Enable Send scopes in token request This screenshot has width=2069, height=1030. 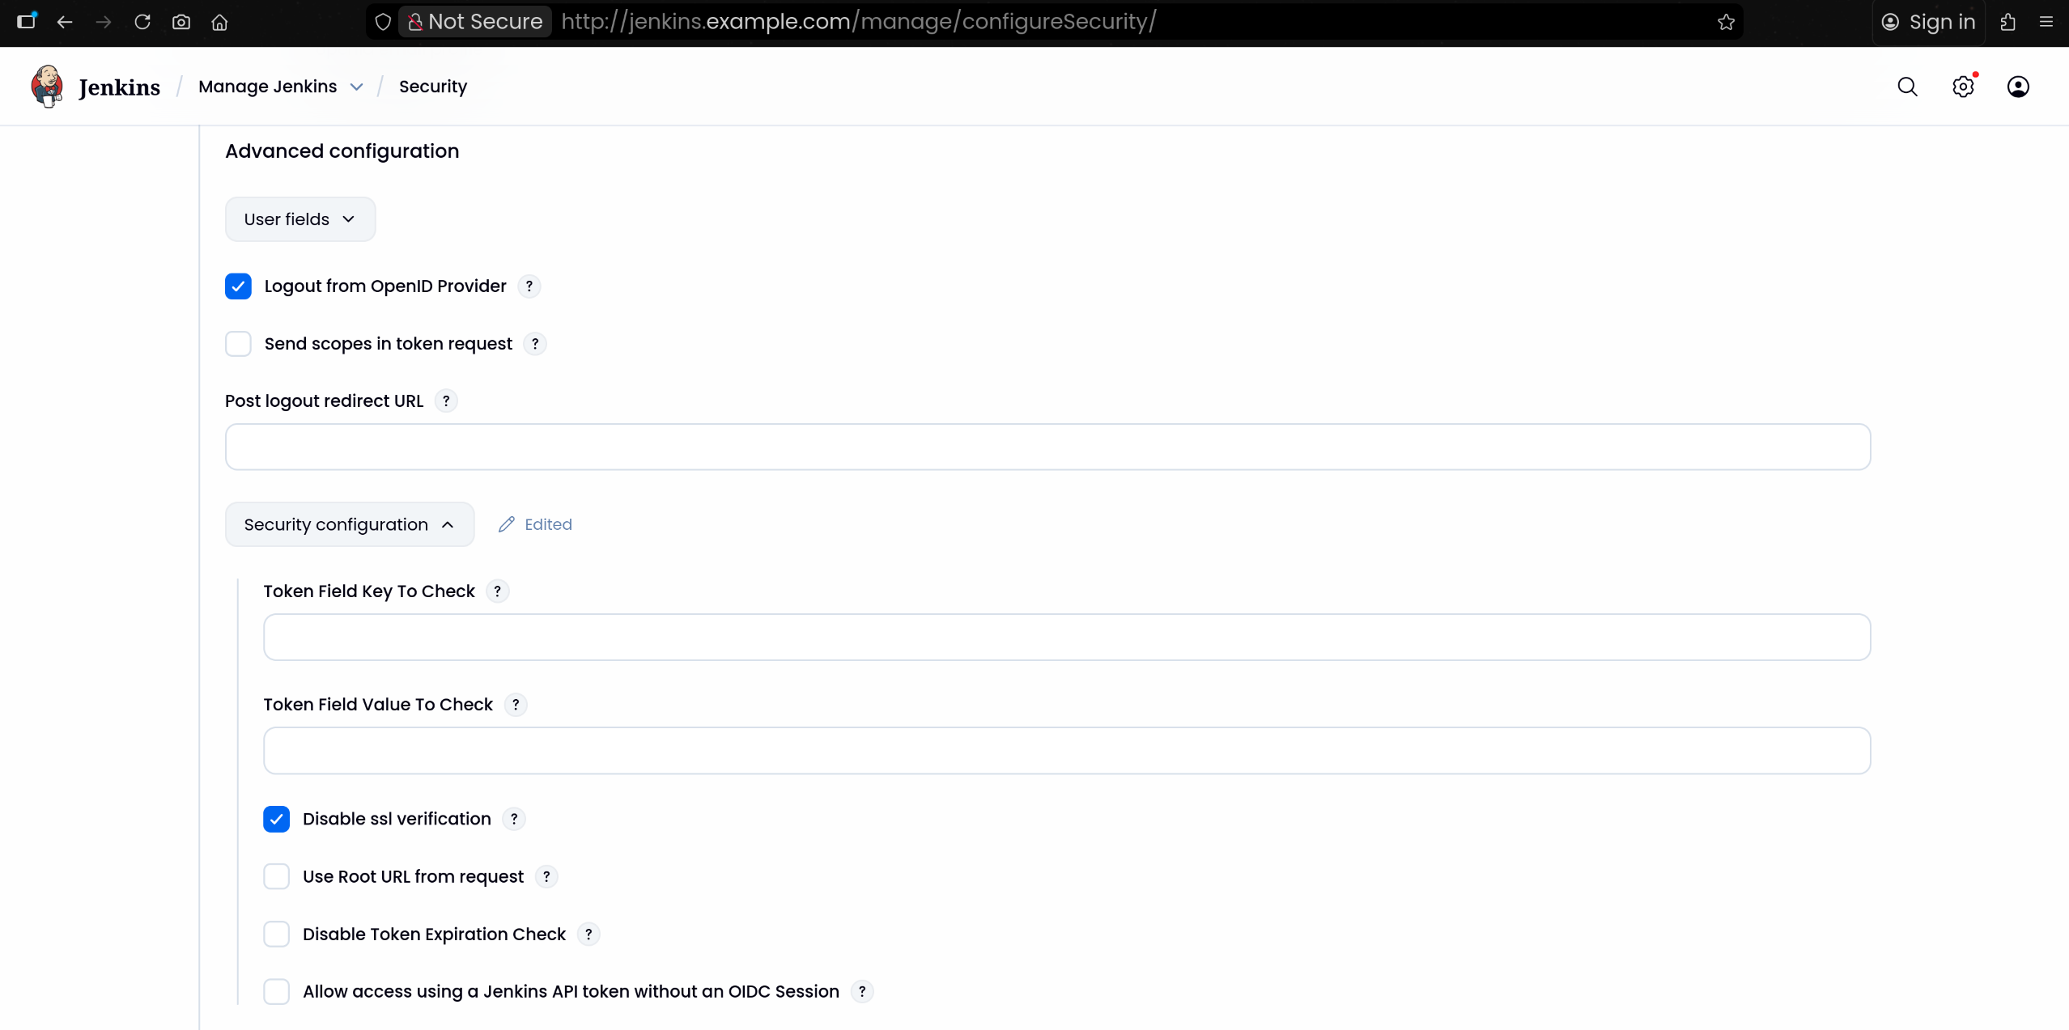(238, 344)
